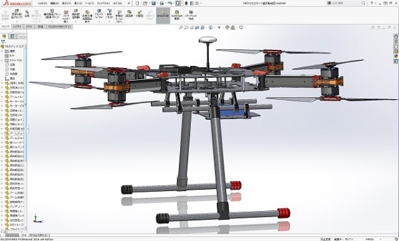Zoom to fit using the magnifier icon
399x241 pixels.
coord(181,27)
